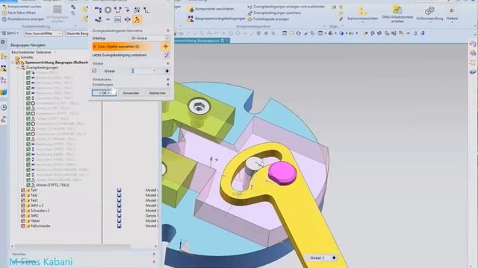Select the Fix constraint type icon
The width and height of the screenshot is (478, 268).
128,10
